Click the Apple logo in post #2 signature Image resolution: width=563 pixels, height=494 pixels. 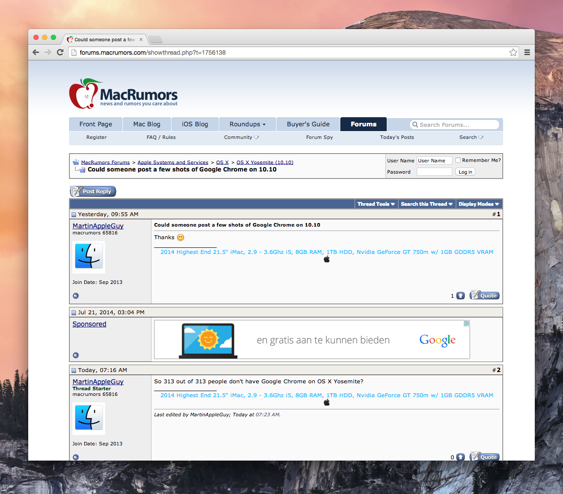[327, 402]
